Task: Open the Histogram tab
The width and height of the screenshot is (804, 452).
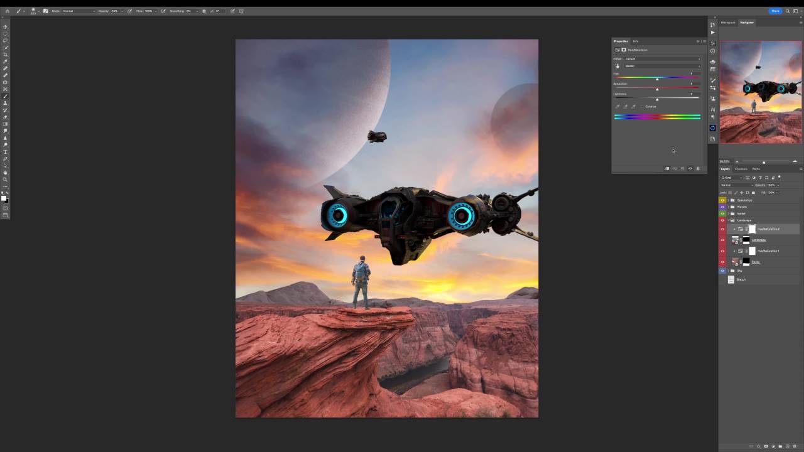Action: (728, 23)
